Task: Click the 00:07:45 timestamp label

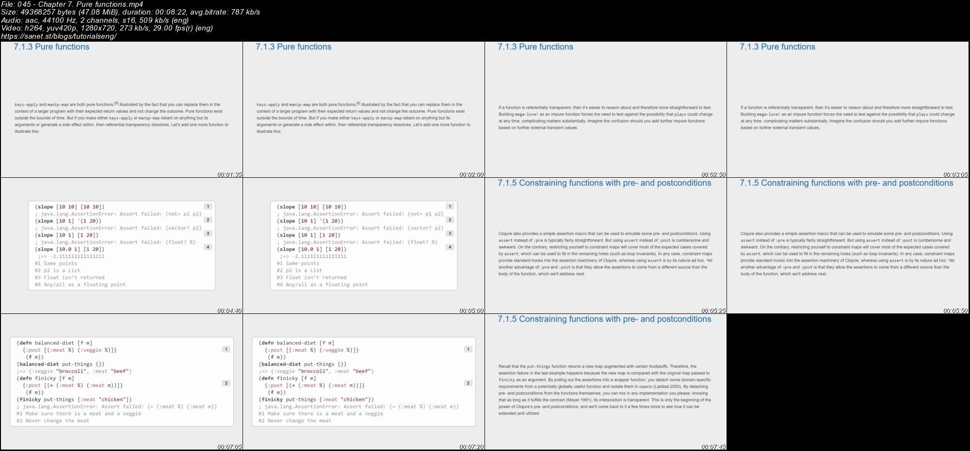Action: 713,447
